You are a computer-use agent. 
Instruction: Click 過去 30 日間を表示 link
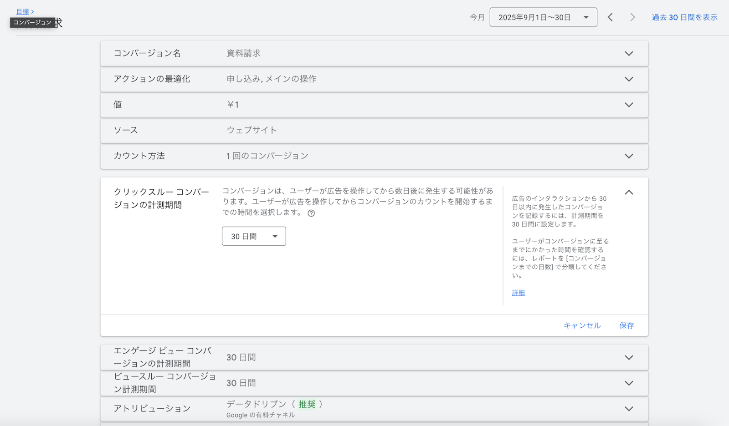coord(684,17)
